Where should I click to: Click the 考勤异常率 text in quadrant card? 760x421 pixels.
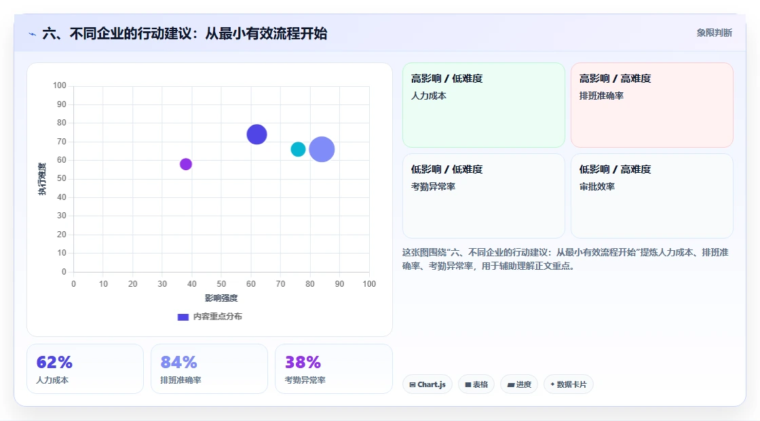[433, 186]
